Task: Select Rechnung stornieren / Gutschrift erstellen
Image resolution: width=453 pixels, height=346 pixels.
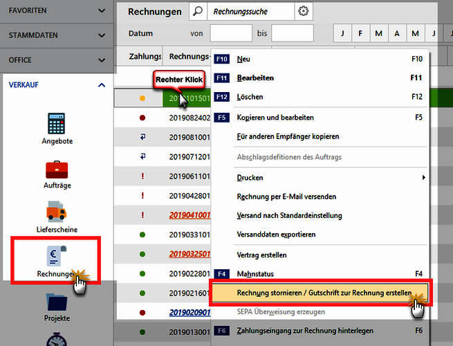Action: (320, 293)
